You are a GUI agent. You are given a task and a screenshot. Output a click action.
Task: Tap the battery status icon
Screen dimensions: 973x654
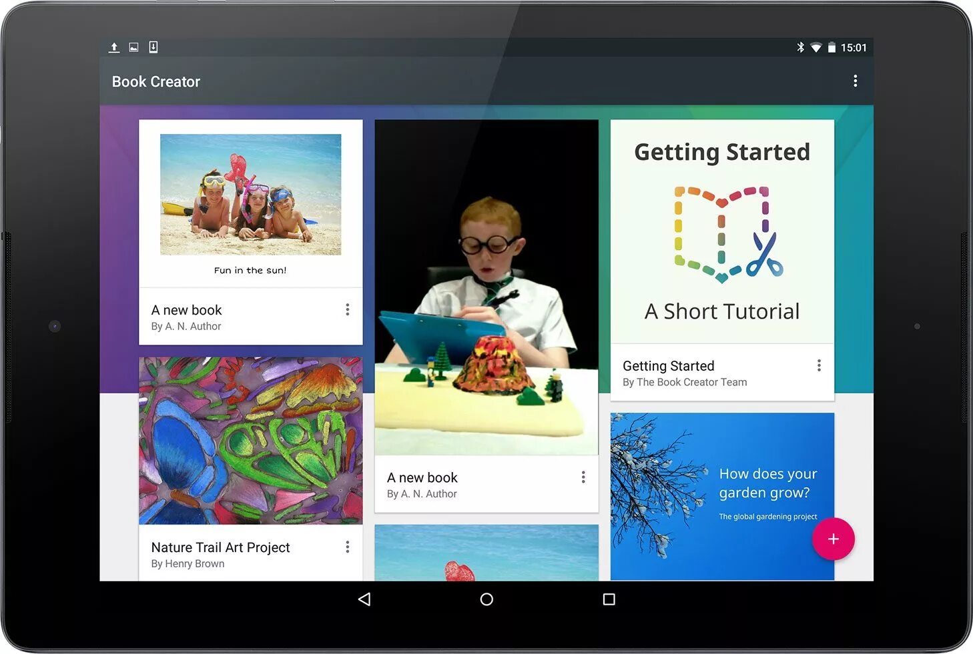pos(832,47)
